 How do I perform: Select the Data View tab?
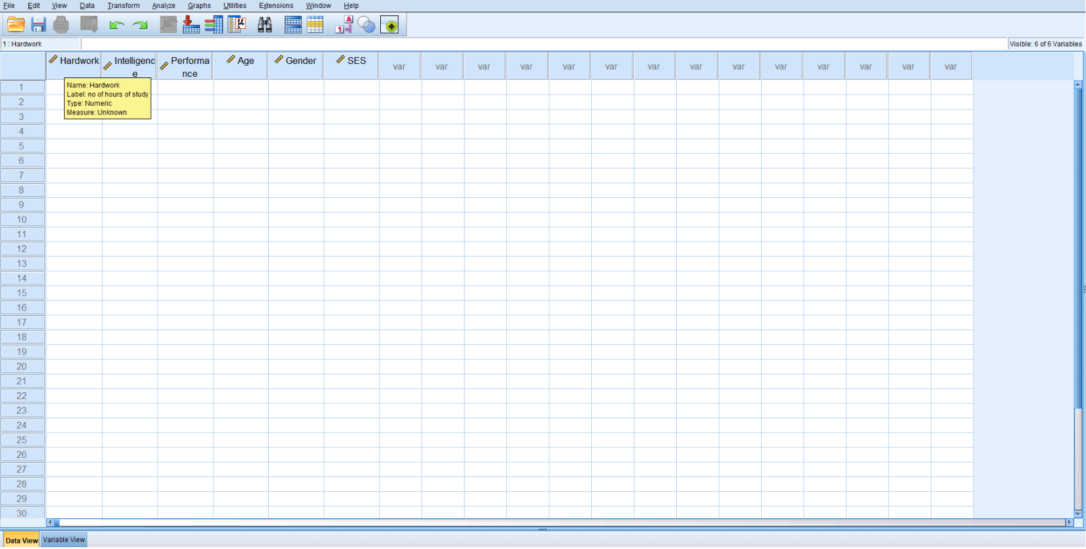click(22, 540)
